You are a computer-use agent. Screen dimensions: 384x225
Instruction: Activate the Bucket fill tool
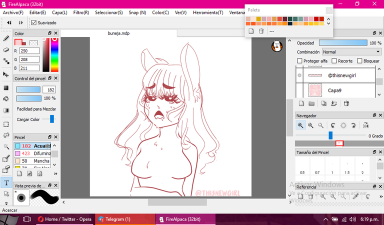pos(6,99)
